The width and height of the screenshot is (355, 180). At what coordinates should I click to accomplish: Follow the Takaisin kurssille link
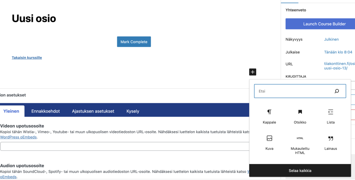27,58
